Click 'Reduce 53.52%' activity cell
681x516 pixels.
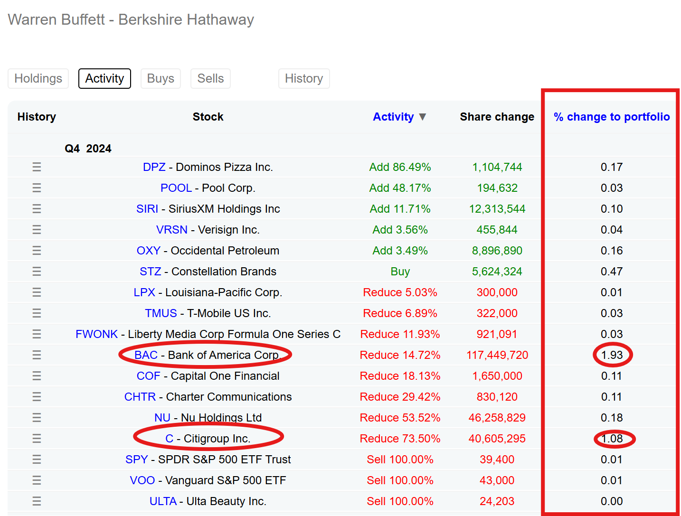pyautogui.click(x=400, y=418)
